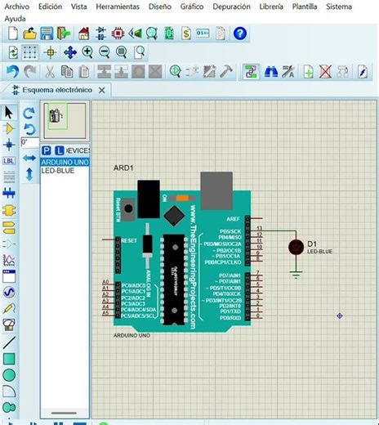Open the Plantilla menu
The width and height of the screenshot is (379, 425).
pos(305,7)
